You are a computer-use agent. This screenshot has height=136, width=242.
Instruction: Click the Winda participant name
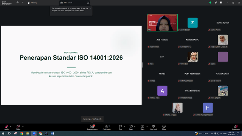point(162,74)
